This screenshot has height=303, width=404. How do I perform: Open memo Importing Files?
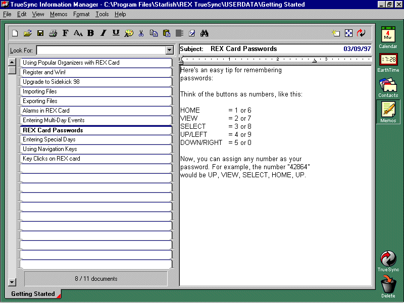point(96,91)
